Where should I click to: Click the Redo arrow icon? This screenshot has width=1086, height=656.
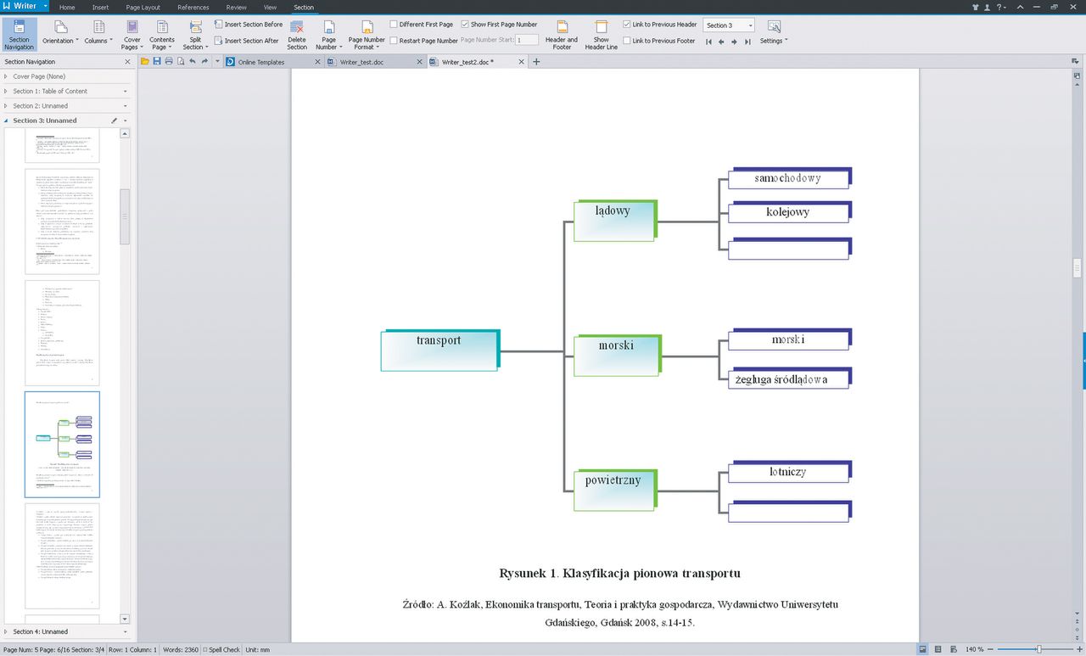[x=204, y=62]
